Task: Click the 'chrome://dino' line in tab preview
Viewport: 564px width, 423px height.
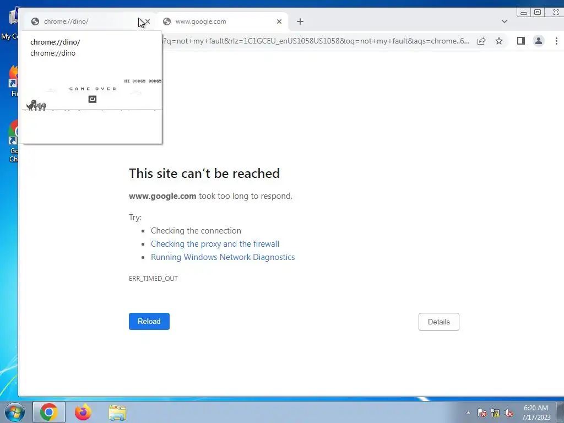Action: (x=53, y=53)
